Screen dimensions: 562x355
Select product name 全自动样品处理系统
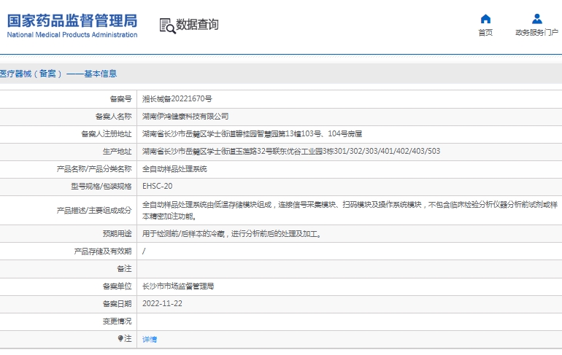(174, 169)
